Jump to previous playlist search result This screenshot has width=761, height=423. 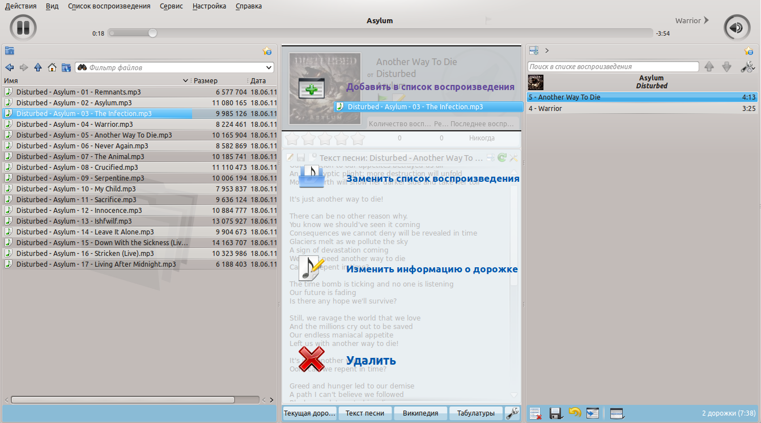[709, 67]
